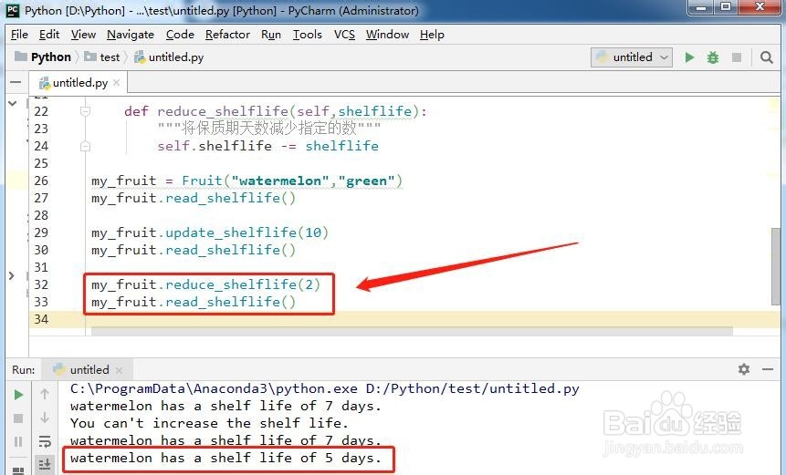
Task: Click output line ending "of 5 days."
Action: (x=225, y=458)
